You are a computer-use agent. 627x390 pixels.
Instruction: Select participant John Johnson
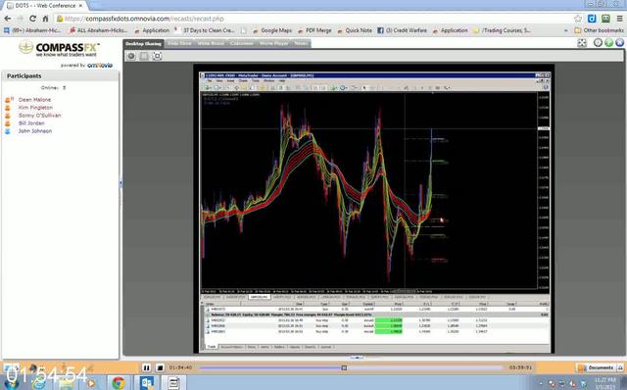click(35, 130)
